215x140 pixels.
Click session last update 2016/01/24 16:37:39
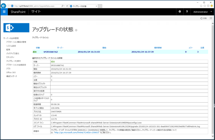(x=142, y=52)
